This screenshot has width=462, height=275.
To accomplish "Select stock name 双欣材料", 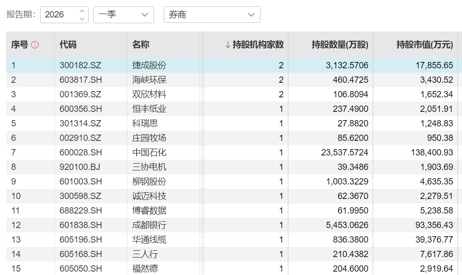I will [149, 94].
